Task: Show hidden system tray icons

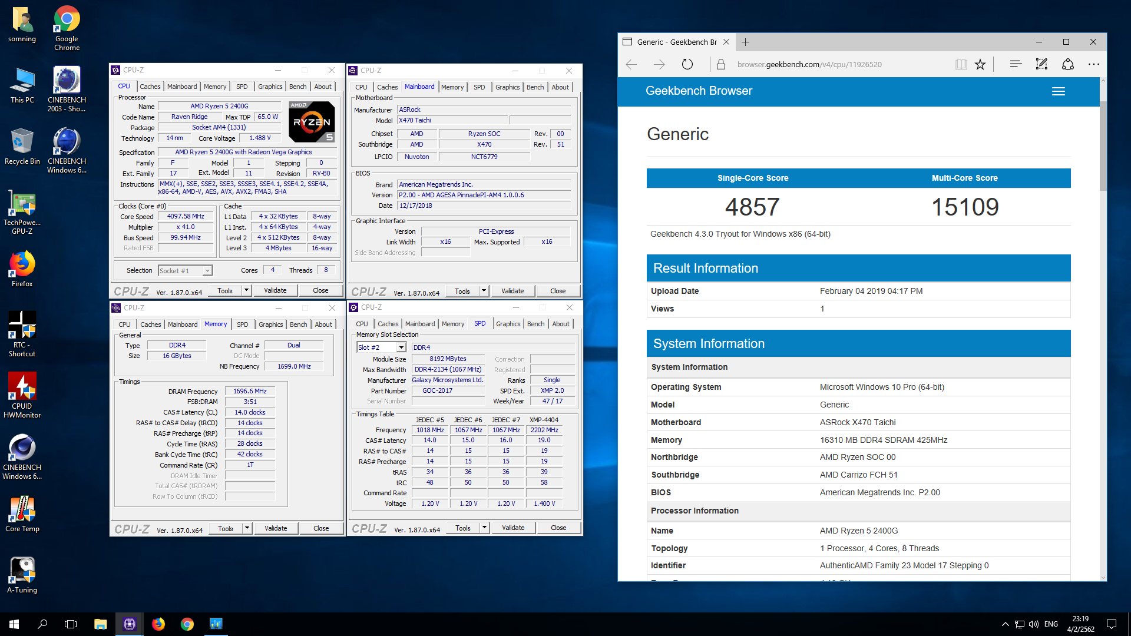Action: pos(1005,624)
